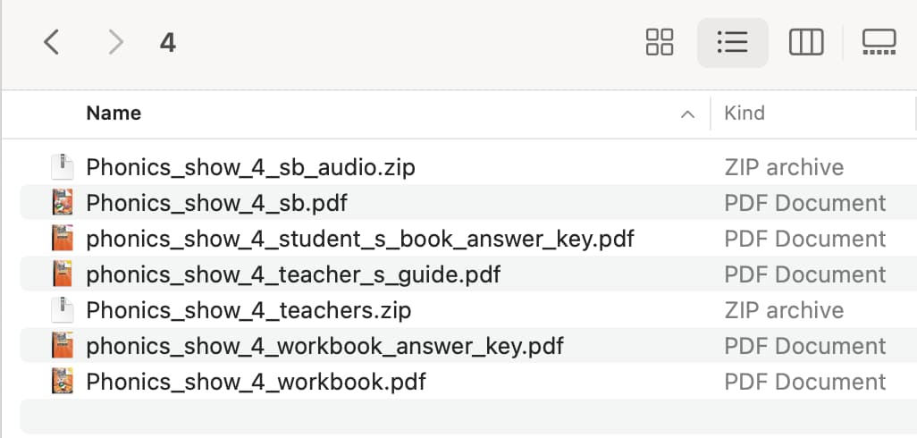Switch to column view

[x=806, y=42]
